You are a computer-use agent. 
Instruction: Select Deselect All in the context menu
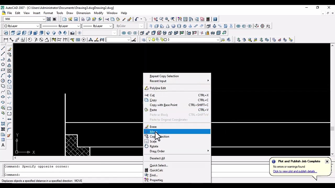(x=177, y=158)
